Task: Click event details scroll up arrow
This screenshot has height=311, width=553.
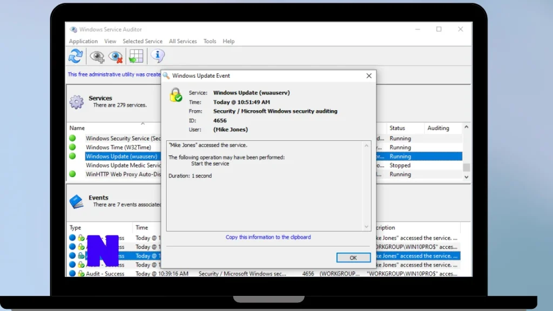Action: [x=367, y=146]
